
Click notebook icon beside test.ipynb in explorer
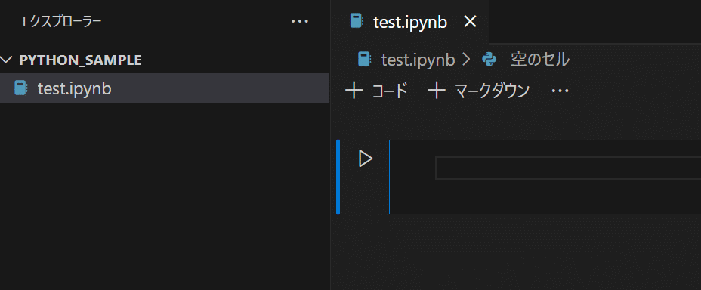point(20,88)
